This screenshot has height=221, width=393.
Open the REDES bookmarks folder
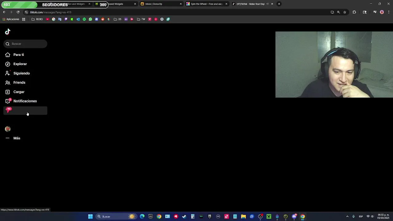click(37, 19)
